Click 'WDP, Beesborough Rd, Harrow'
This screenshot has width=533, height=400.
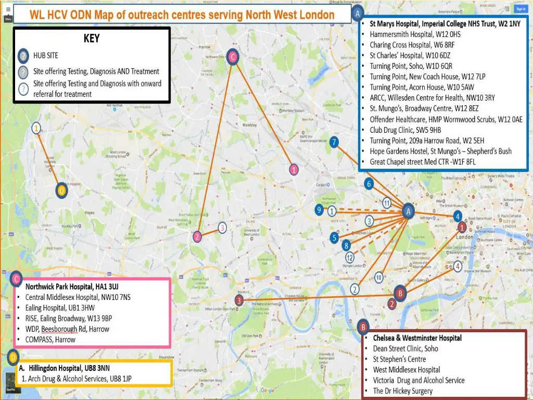[x=67, y=329]
